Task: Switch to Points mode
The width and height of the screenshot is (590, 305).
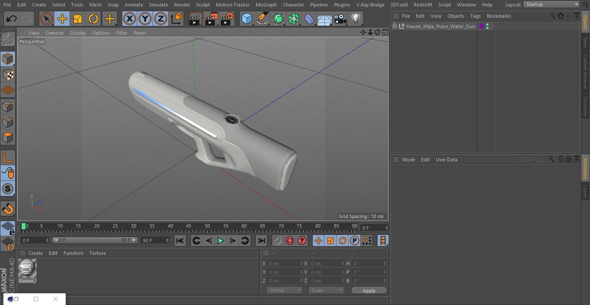Action: (x=8, y=106)
